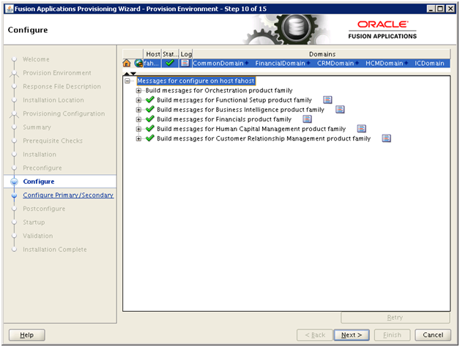This screenshot has width=460, height=347.
Task: Click green check beside Human Capital Management messages
Action: (x=150, y=128)
